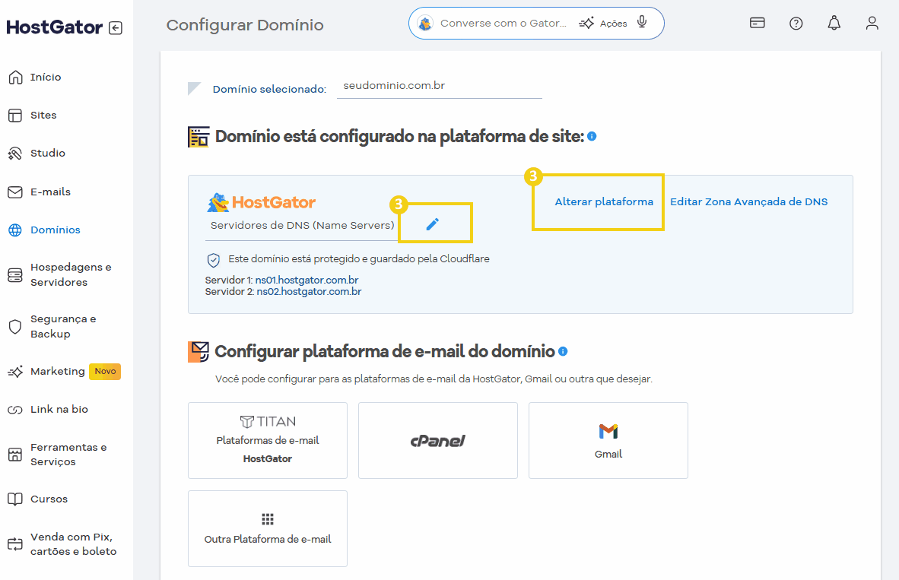899x580 pixels.
Task: Click the pencil icon to edit DNS servers
Action: tap(432, 224)
